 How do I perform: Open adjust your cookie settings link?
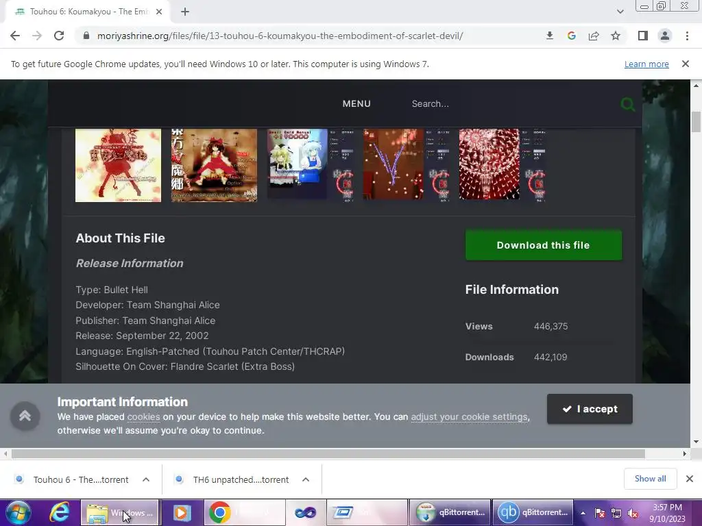point(469,417)
